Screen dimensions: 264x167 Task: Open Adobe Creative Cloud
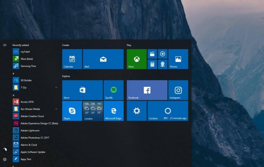[35, 116]
